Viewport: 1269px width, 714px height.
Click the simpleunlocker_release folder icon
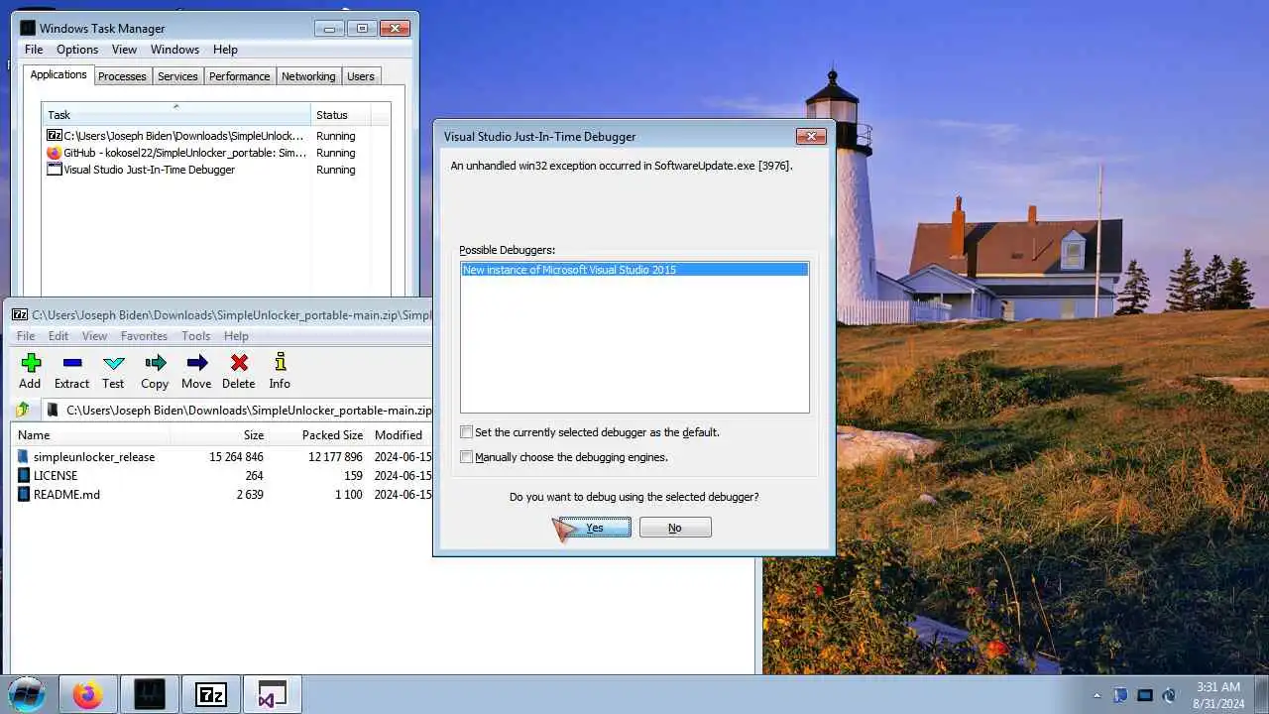pyautogui.click(x=24, y=456)
